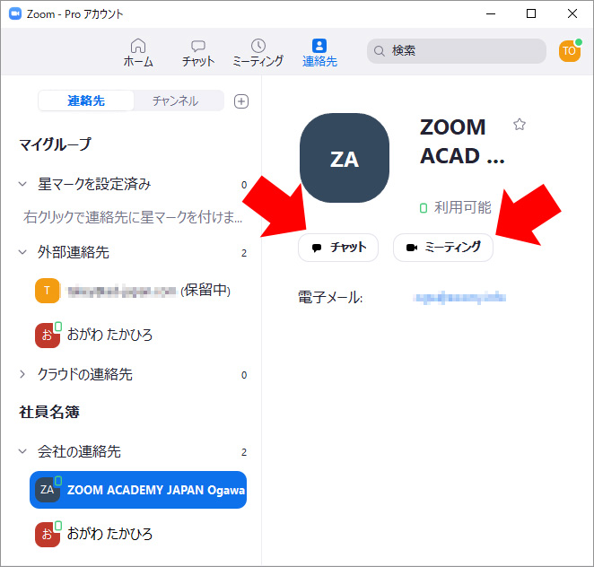Switch to the 連絡先 tab
This screenshot has width=594, height=567.
(x=86, y=101)
